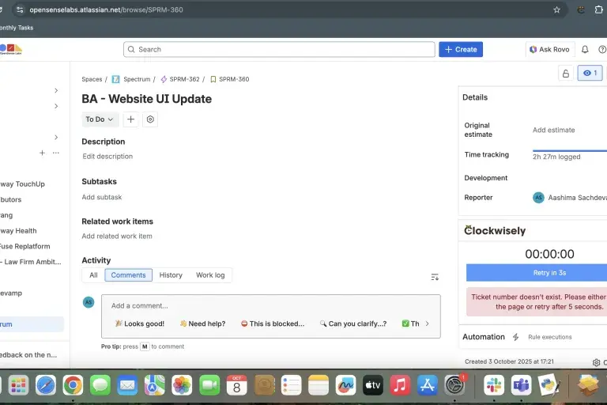
Task: Select the Work log tab
Action: (x=210, y=275)
